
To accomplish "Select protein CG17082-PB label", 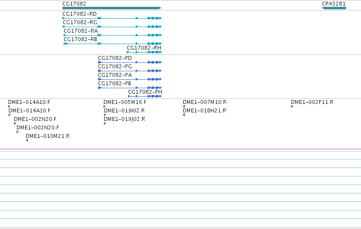I will (115, 84).
